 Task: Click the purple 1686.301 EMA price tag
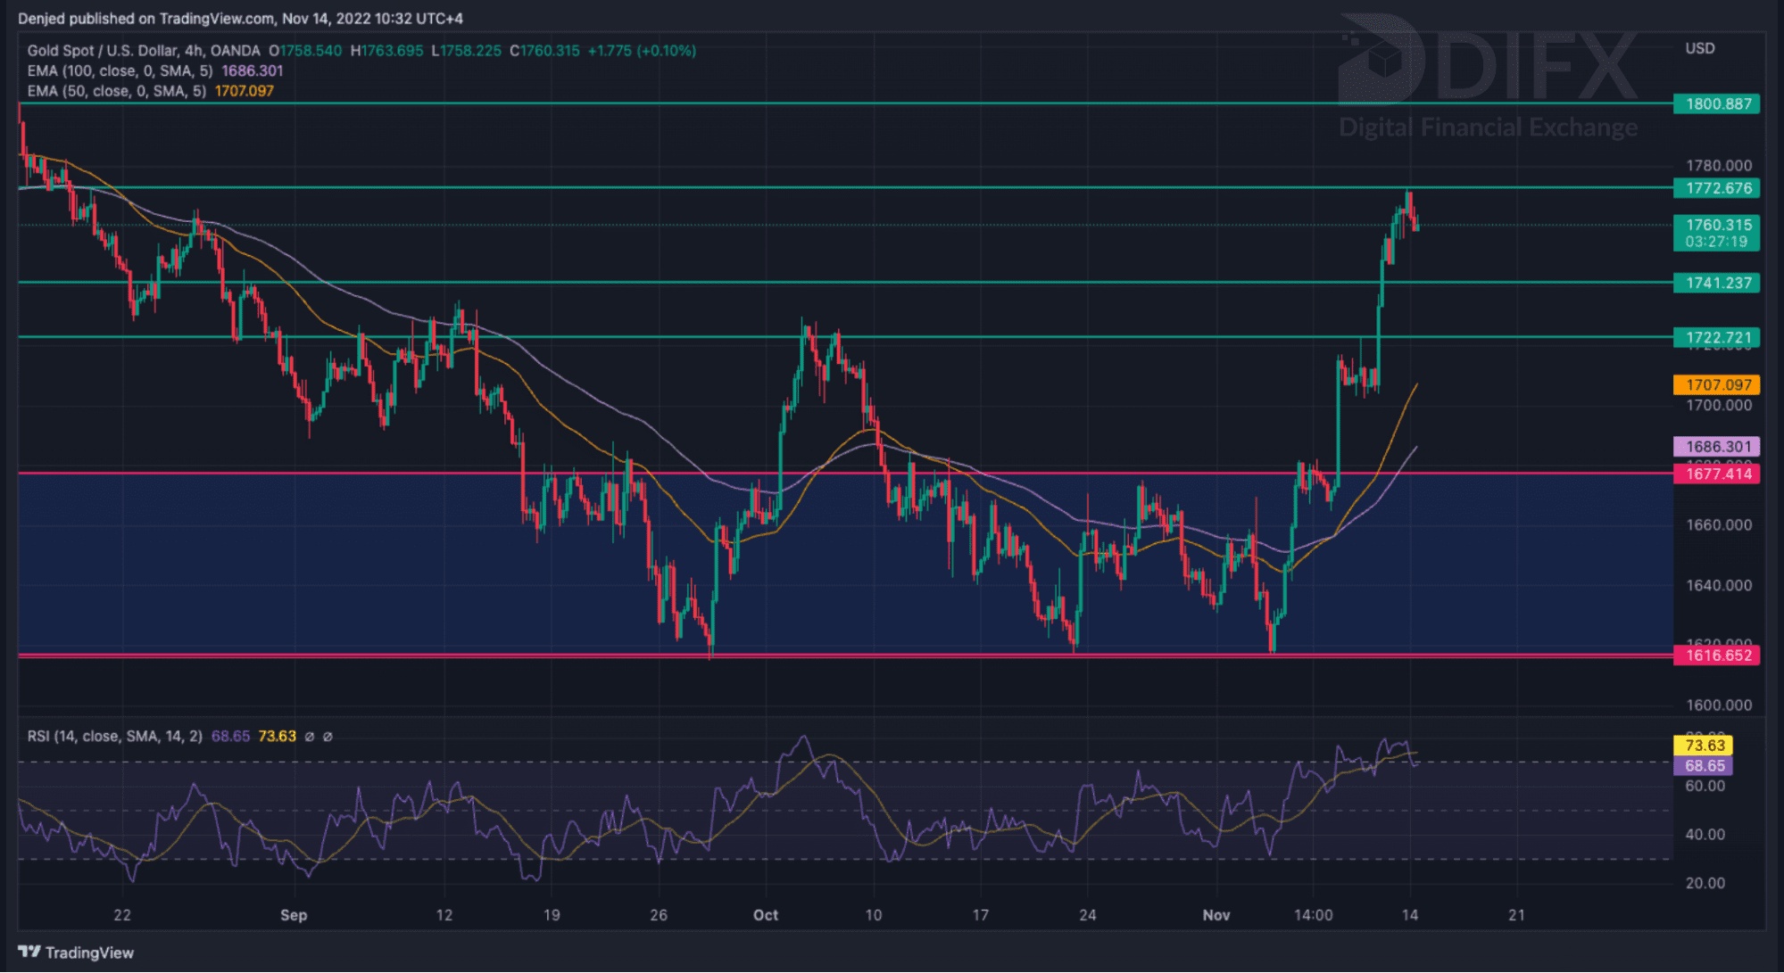pyautogui.click(x=1717, y=447)
